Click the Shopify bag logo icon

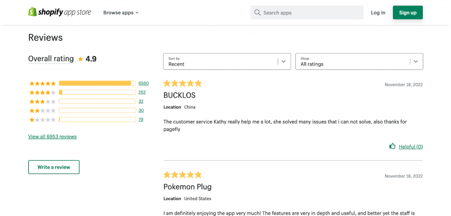[32, 12]
